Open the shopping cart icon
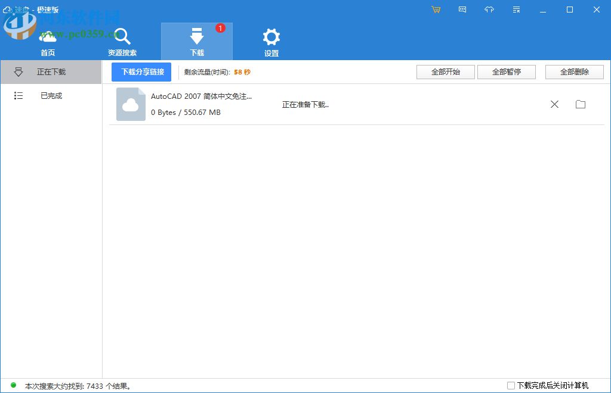 pyautogui.click(x=436, y=10)
